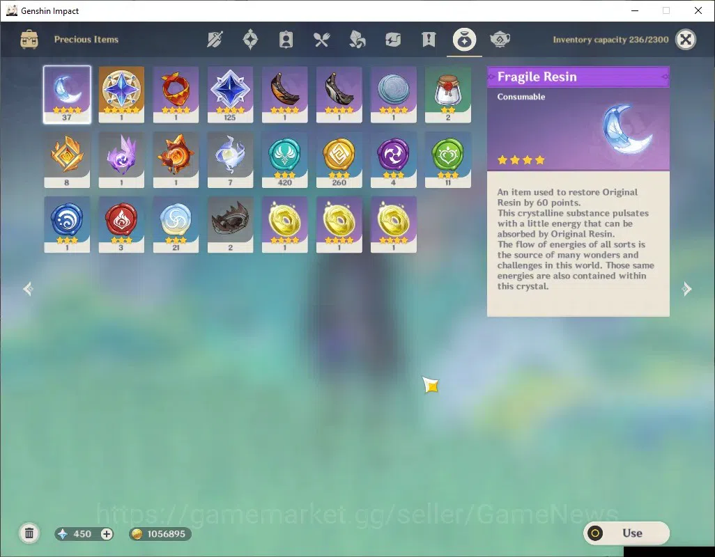Click the Use button for Fragile Resin

[x=626, y=533]
